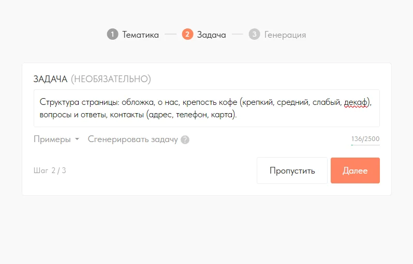Click the ЗАДАЧА field heading

click(x=50, y=79)
